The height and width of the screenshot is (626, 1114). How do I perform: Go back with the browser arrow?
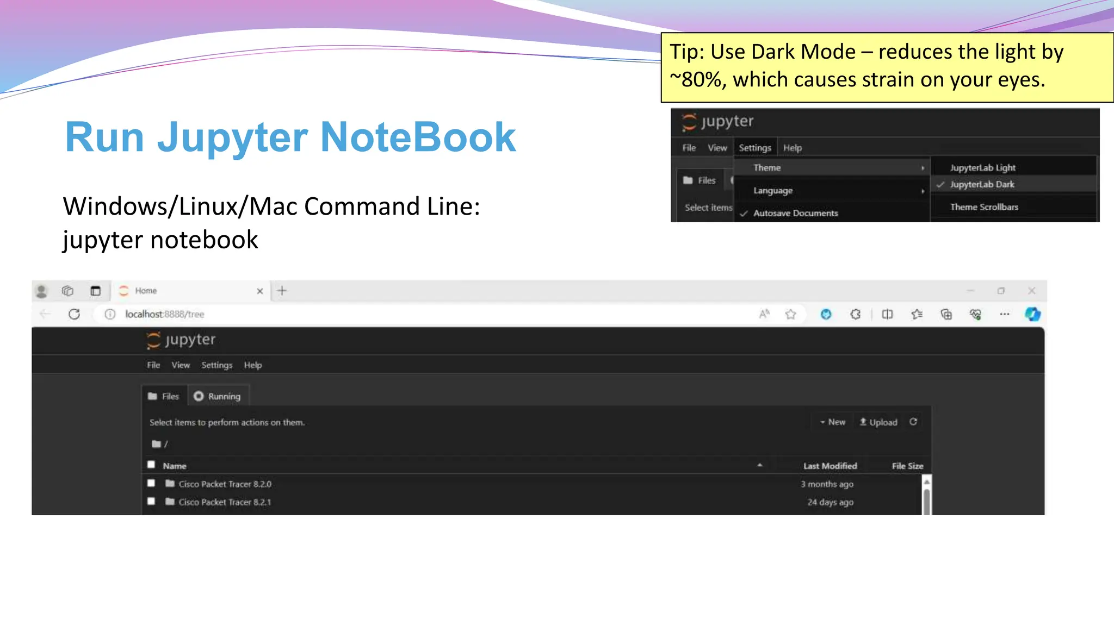(45, 314)
